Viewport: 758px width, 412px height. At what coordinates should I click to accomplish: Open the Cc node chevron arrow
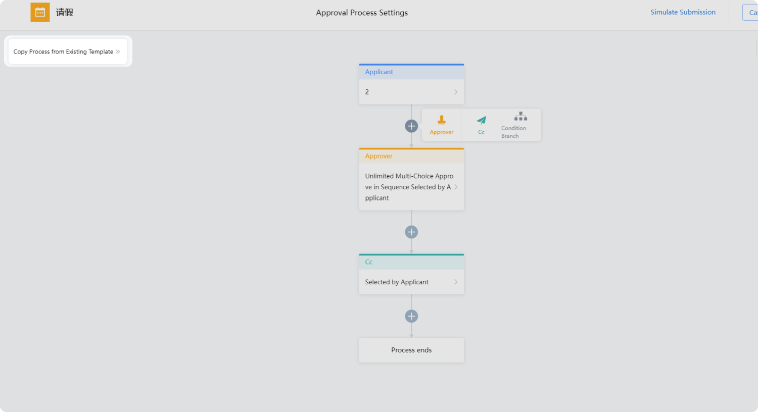456,282
